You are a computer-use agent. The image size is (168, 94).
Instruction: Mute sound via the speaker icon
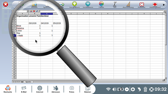tap(114, 89)
